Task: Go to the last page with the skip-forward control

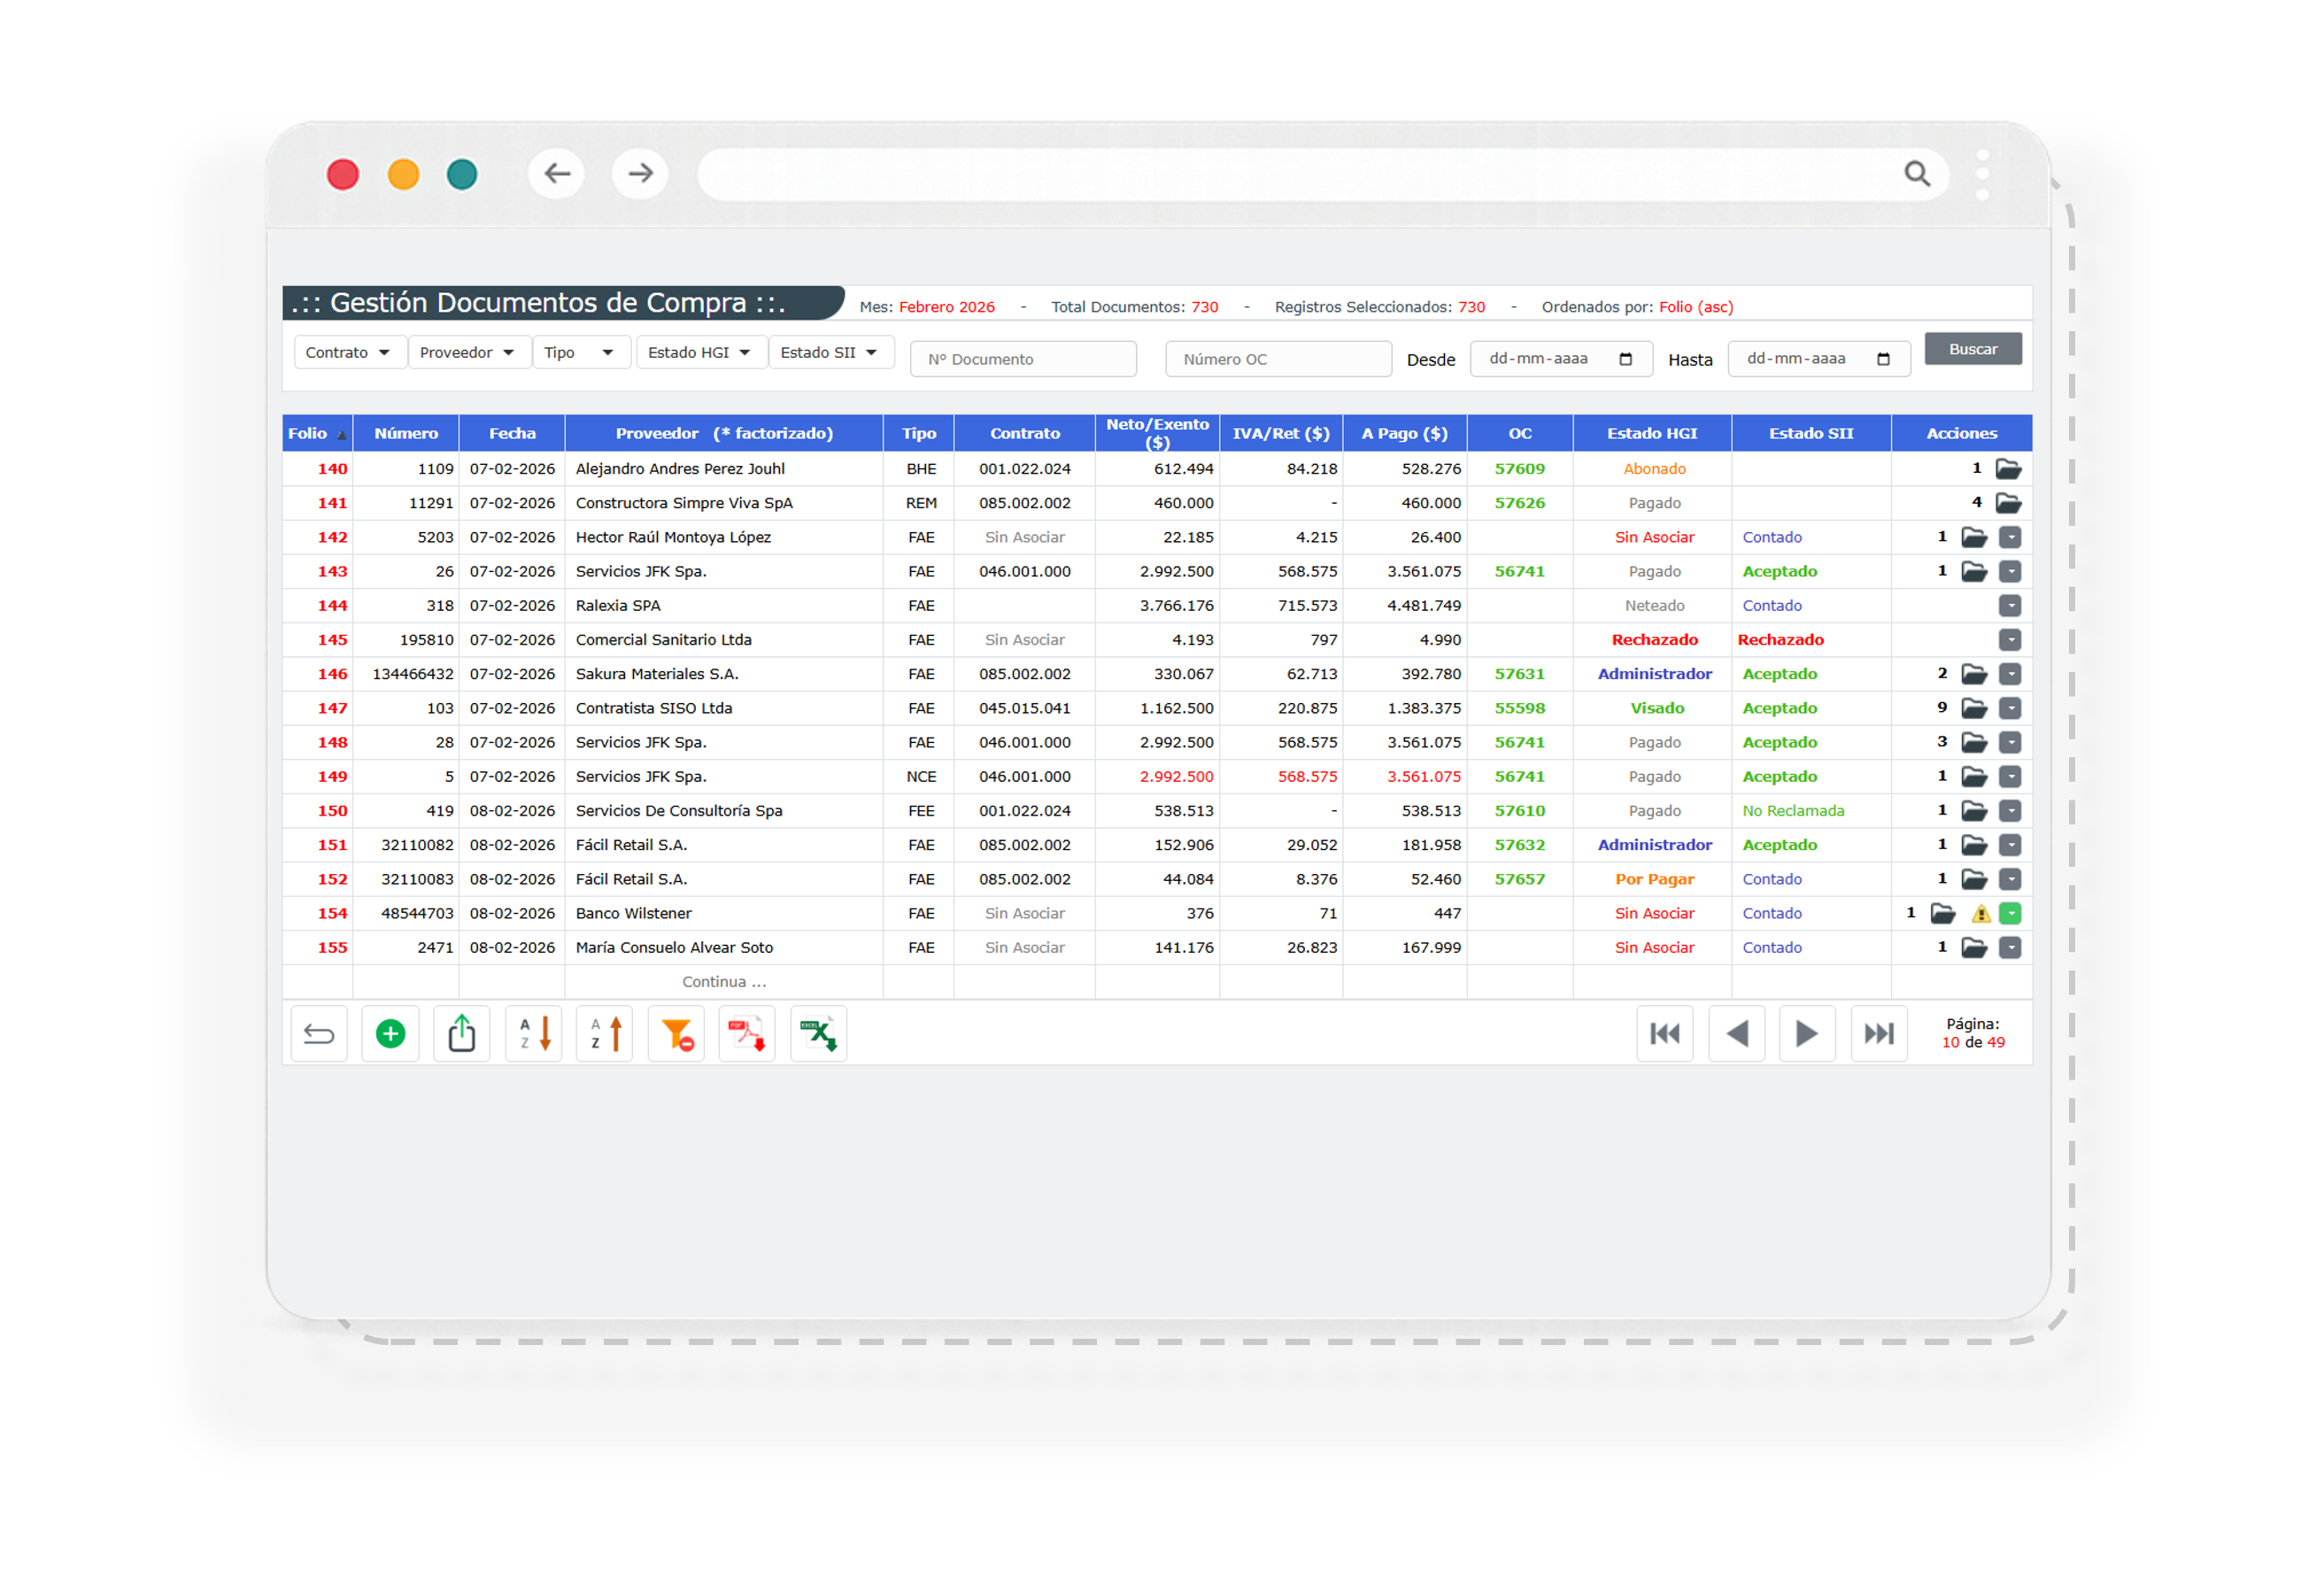Action: click(1879, 1033)
